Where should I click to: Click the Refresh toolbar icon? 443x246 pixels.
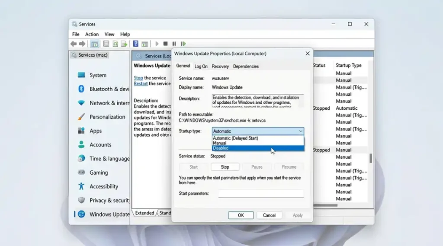[x=115, y=44]
